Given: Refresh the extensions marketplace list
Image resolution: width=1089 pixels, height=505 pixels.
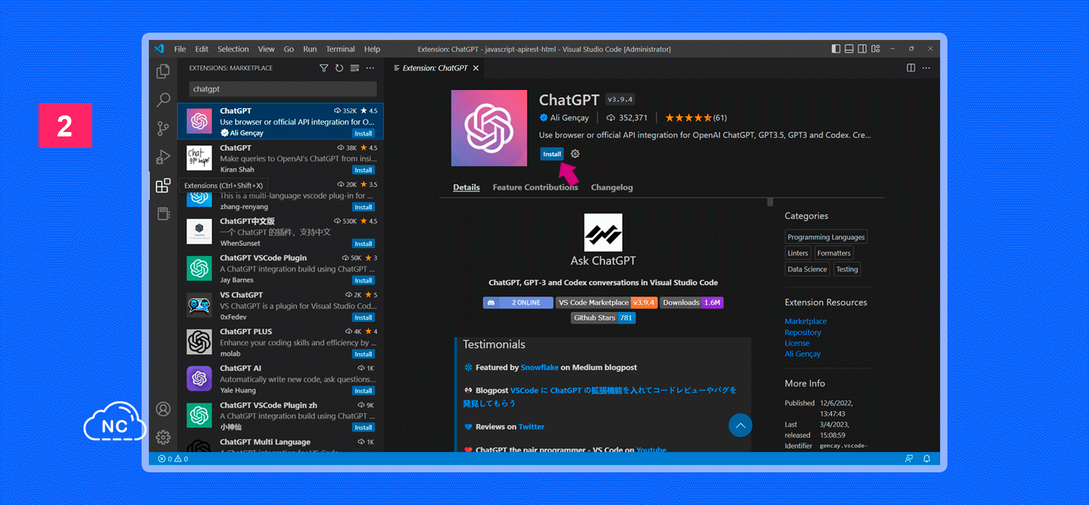Looking at the screenshot, I should (339, 68).
